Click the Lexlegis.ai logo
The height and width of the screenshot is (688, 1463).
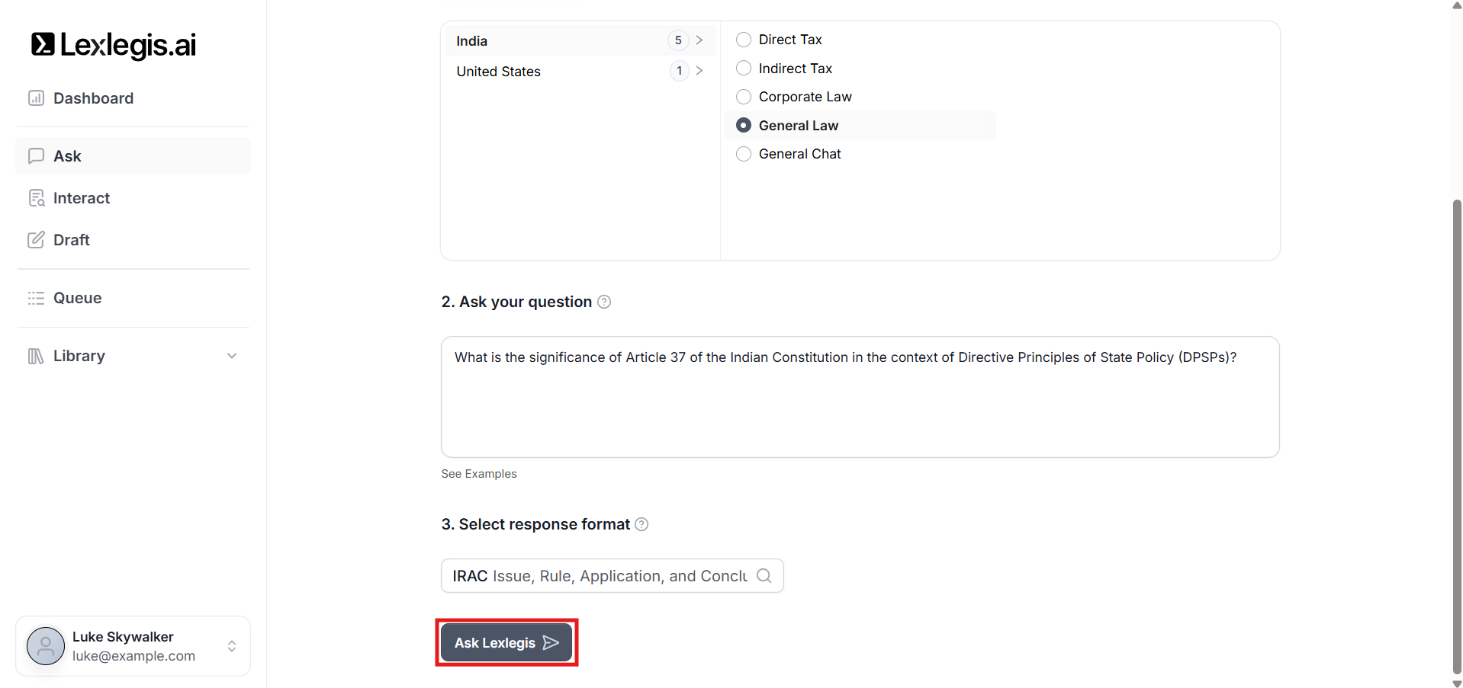click(x=114, y=45)
